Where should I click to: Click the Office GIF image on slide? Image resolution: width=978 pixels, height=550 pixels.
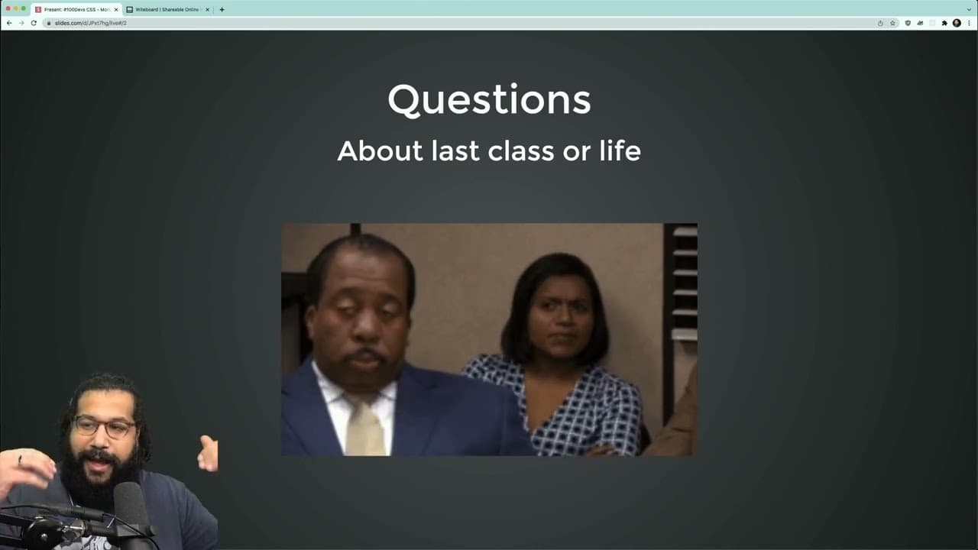tap(489, 339)
